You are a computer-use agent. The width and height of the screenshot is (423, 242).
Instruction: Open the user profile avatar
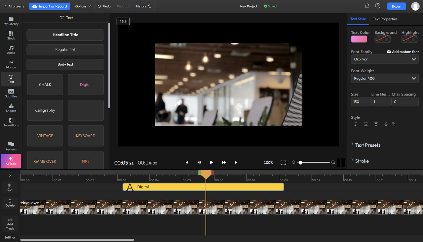[415, 6]
